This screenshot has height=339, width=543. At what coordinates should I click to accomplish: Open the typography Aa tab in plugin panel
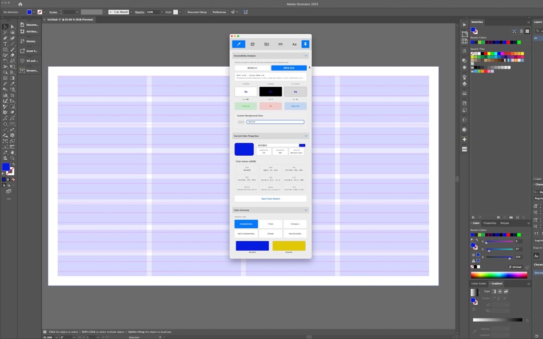coord(294,45)
